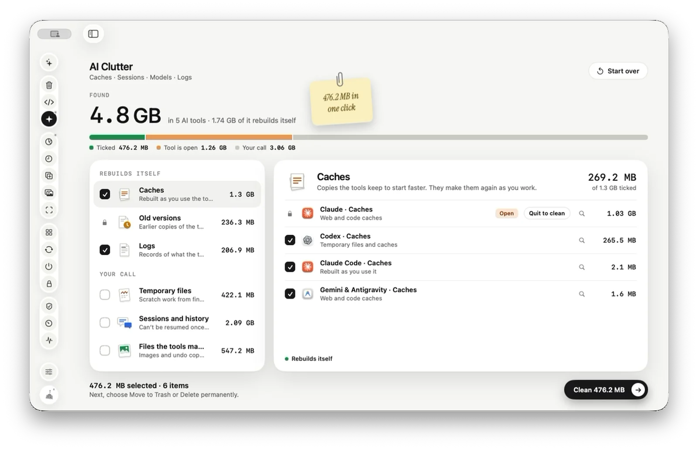Open the sliders settings sidebar icon
The height and width of the screenshot is (450, 698).
coord(49,372)
